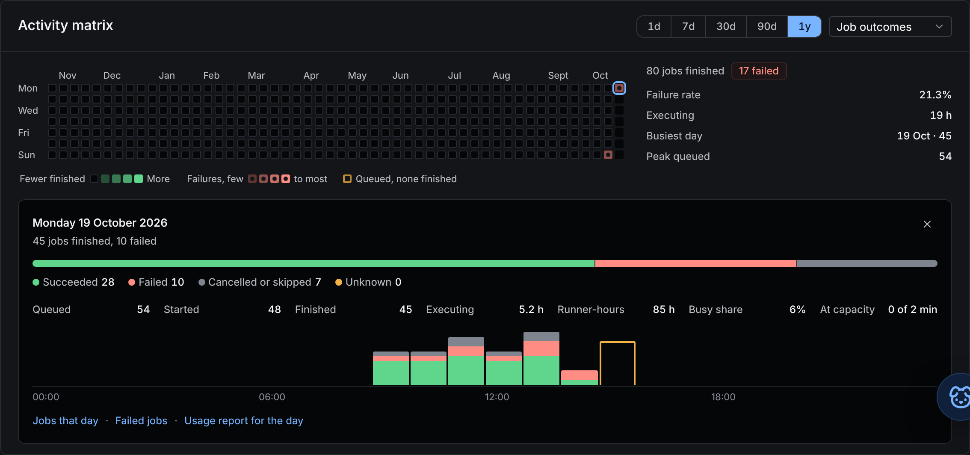
Task: Click the Oct month label
Action: pyautogui.click(x=600, y=76)
